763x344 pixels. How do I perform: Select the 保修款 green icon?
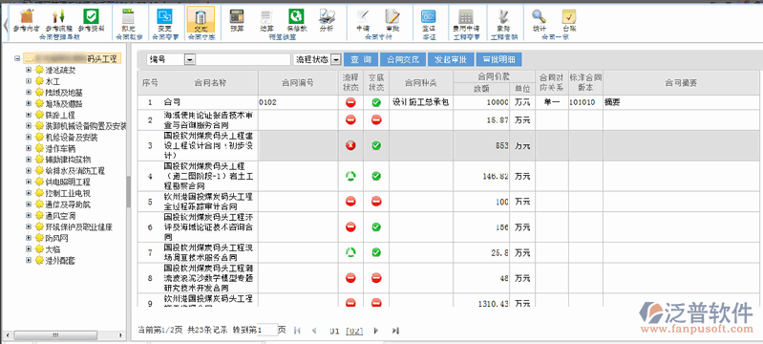tap(296, 17)
